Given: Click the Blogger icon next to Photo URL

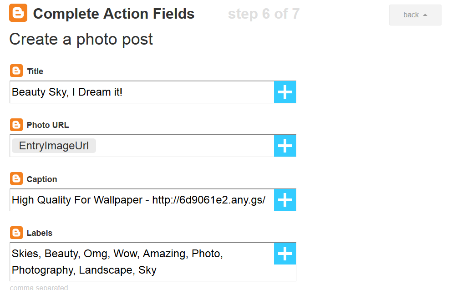Looking at the screenshot, I should pyautogui.click(x=16, y=125).
